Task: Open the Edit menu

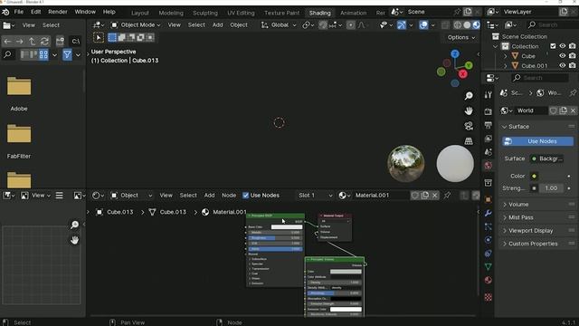Action: pyautogui.click(x=36, y=12)
